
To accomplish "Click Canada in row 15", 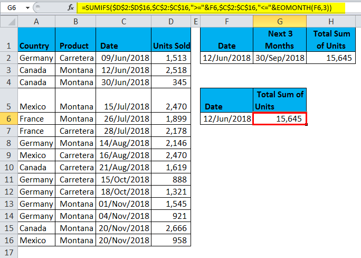I will tap(36, 228).
